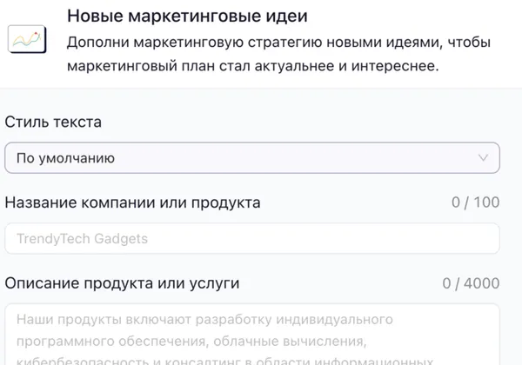
Task: Click the "Дополни маркетинговую стратегию" description line
Action: click(278, 43)
